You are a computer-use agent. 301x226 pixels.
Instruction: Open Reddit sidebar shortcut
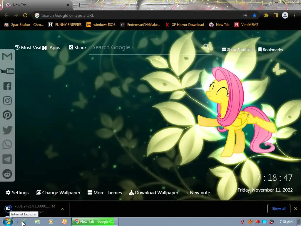pos(7,174)
